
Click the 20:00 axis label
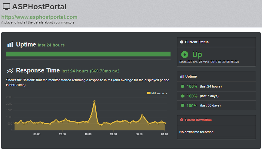(x=114, y=134)
